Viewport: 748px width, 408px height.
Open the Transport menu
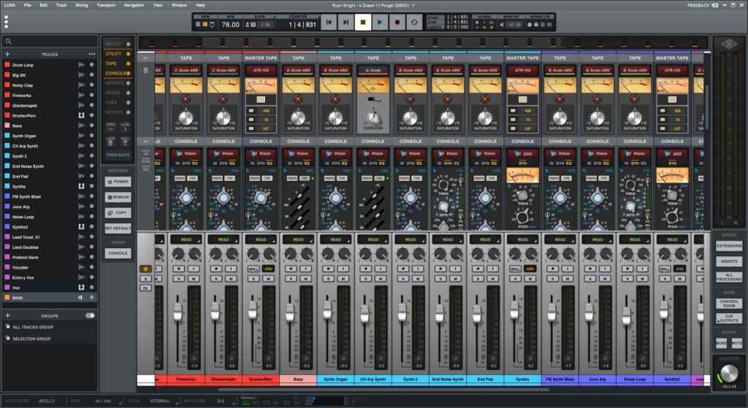point(106,5)
